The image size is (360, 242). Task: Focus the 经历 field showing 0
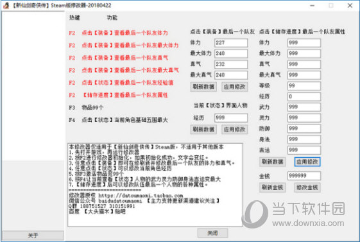point(304,96)
